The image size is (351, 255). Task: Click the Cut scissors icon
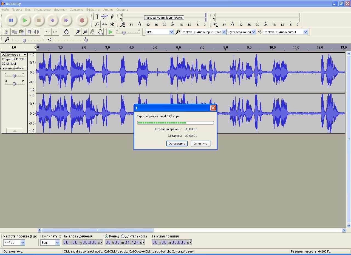[7, 32]
